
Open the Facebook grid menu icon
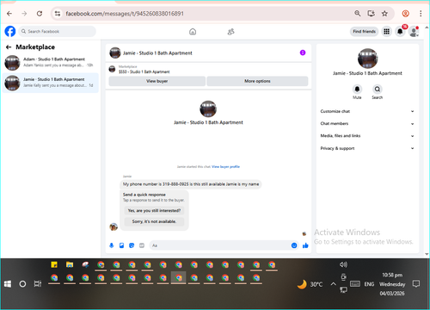(386, 31)
